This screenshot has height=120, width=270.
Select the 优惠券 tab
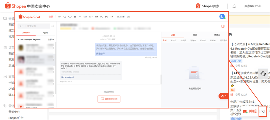point(217,35)
